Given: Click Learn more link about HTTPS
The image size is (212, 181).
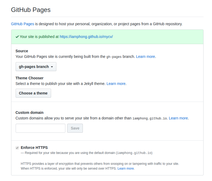Looking at the screenshot, I should pyautogui.click(x=126, y=168).
